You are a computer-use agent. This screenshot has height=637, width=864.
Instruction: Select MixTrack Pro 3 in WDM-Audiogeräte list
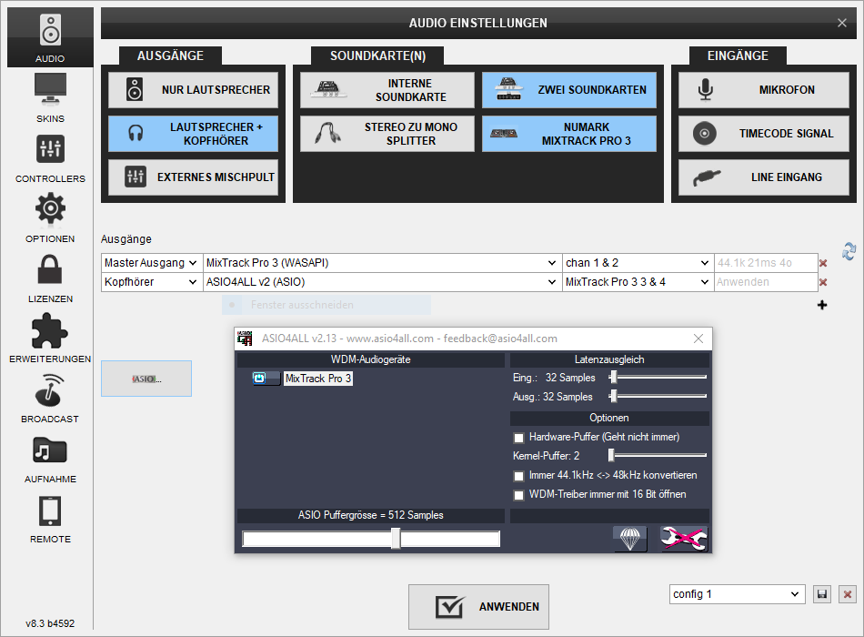click(x=318, y=379)
